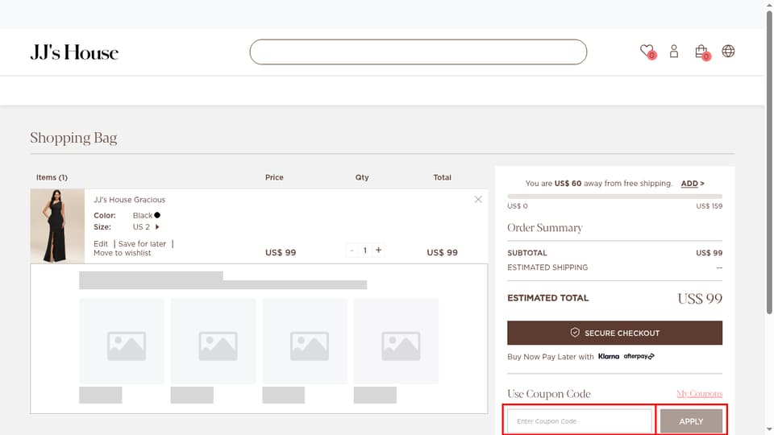Focus the top search bar
The height and width of the screenshot is (435, 774).
[x=418, y=52]
